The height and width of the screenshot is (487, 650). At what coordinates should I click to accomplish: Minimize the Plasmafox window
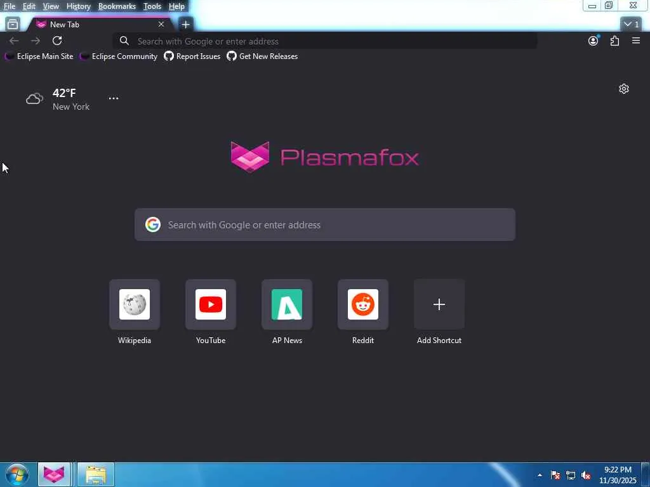pos(592,5)
